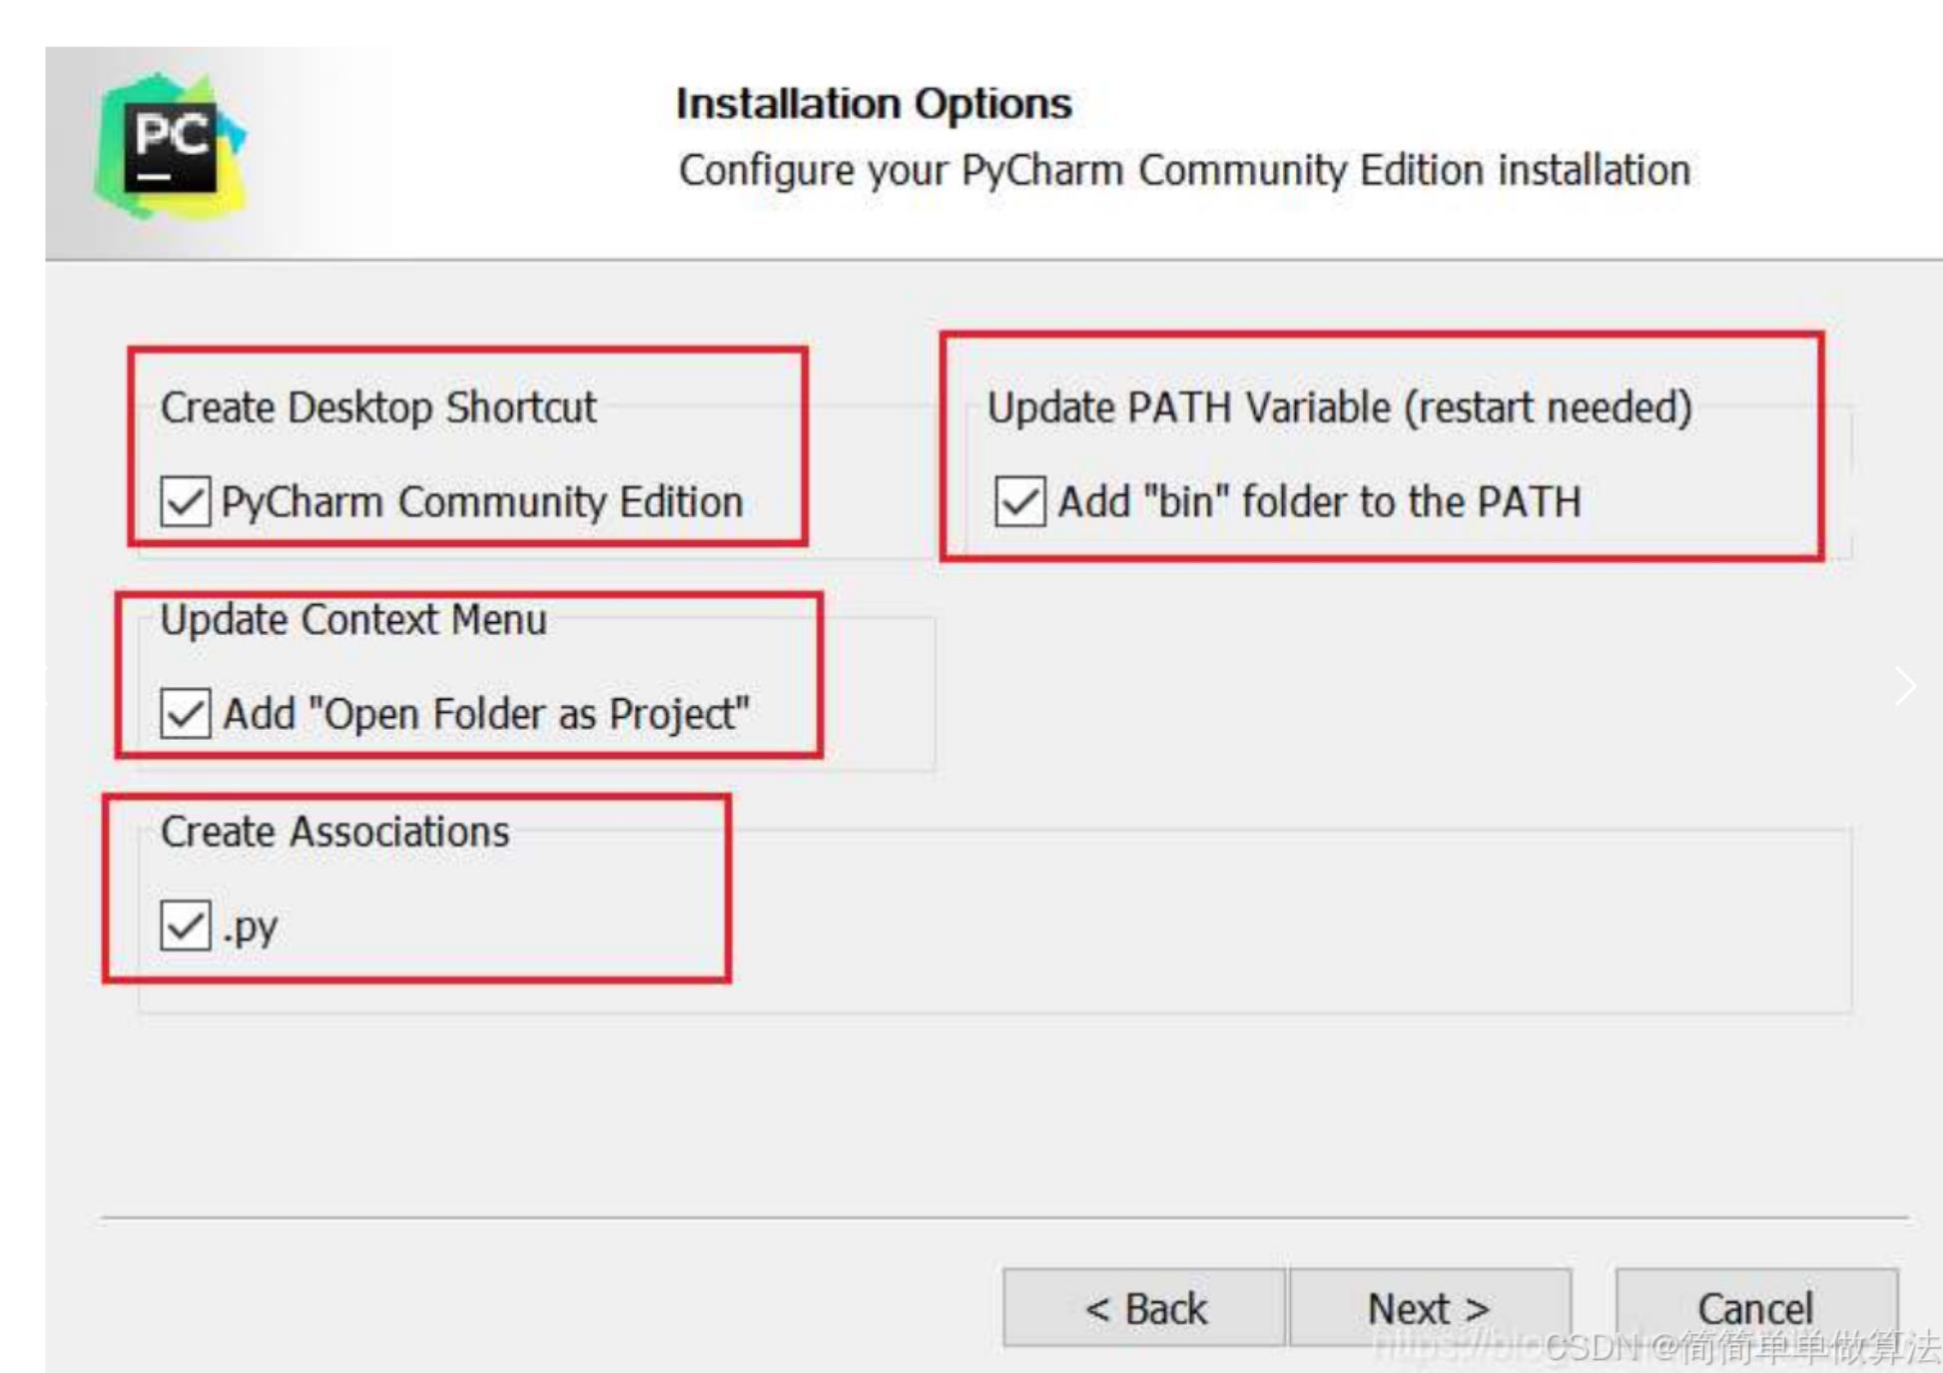1943x1373 pixels.
Task: Cancel the PyCharm installation
Action: coord(1755,1306)
